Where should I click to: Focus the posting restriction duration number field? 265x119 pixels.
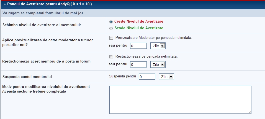[x=138, y=64]
